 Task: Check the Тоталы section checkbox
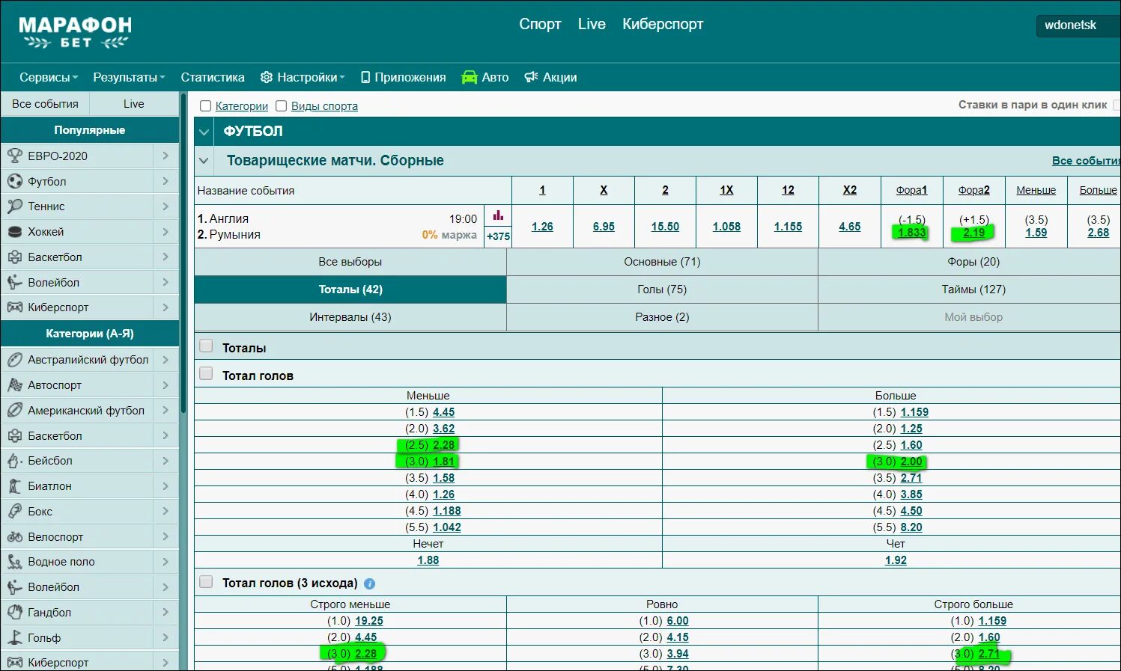coord(206,346)
